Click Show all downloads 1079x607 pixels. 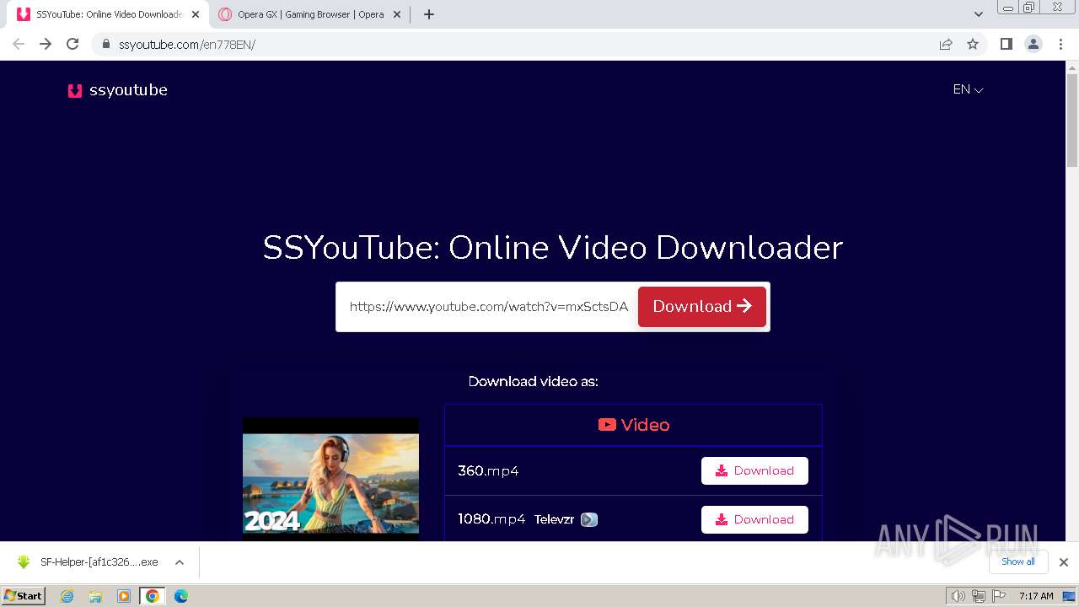1018,561
